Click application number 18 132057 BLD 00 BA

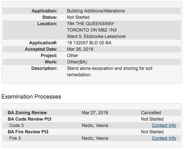click(89, 43)
